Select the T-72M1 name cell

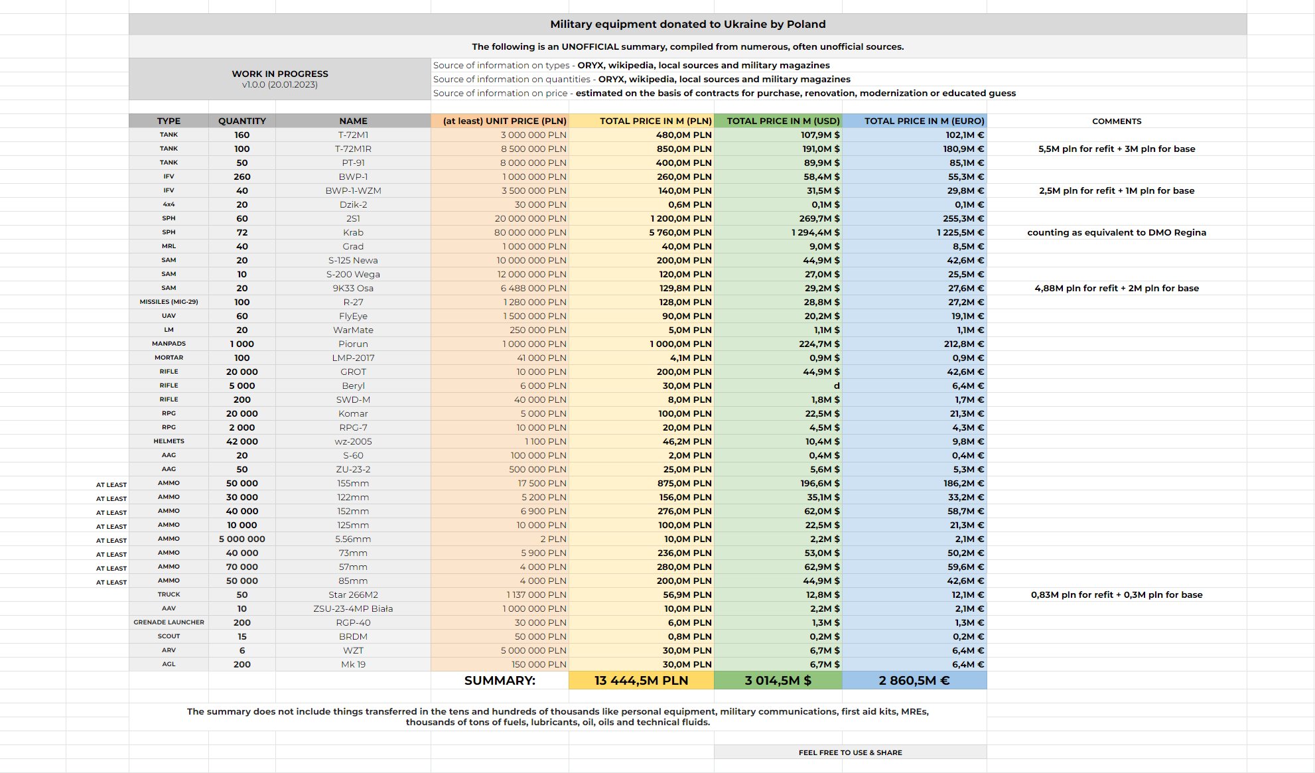(353, 135)
